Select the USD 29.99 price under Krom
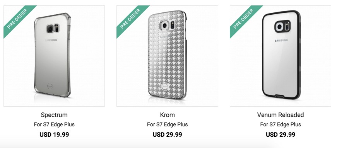The width and height of the screenshot is (337, 148). point(168,135)
